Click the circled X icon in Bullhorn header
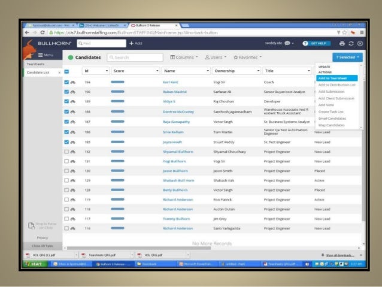Screen dimensions: 382x287 tap(360, 43)
